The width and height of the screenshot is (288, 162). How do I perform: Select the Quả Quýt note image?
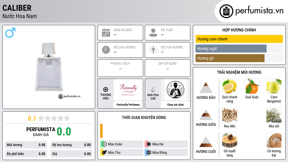pyautogui.click(x=252, y=86)
